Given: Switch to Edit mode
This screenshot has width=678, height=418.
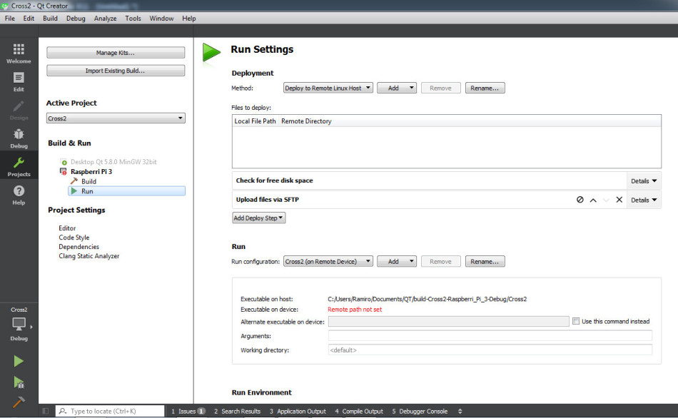Looking at the screenshot, I should [x=19, y=82].
